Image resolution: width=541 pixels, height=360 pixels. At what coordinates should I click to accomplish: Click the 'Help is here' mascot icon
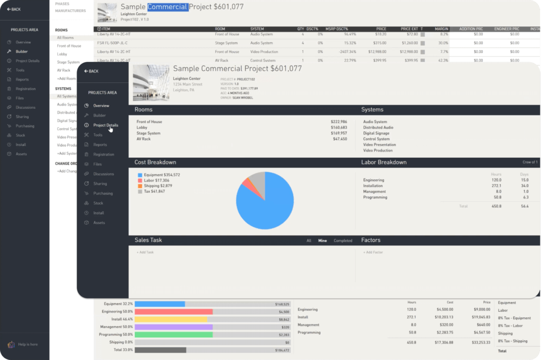tap(11, 344)
